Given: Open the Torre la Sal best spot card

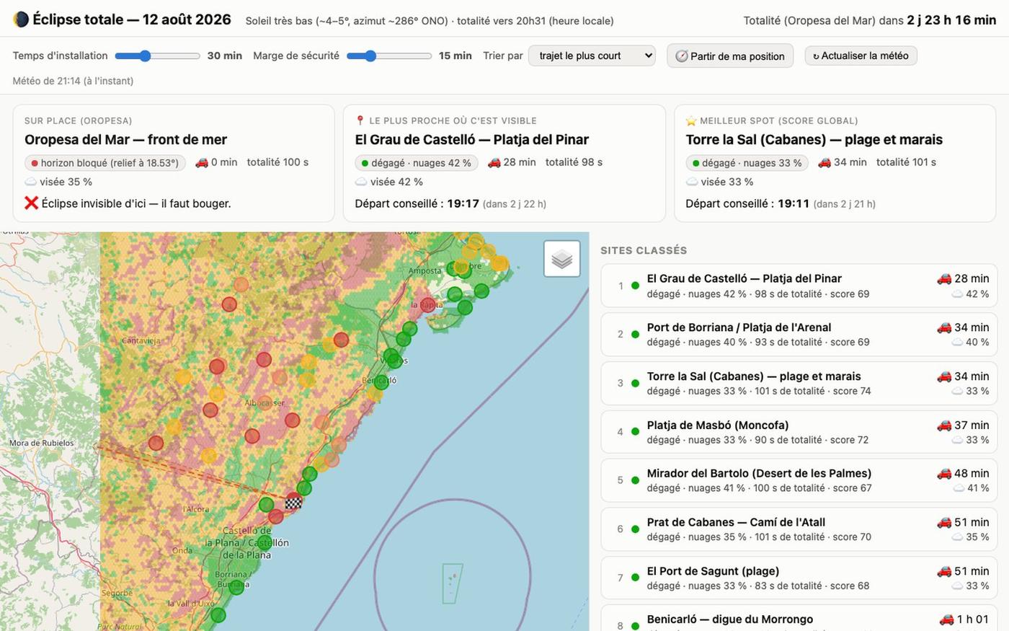Looking at the screenshot, I should tap(835, 163).
